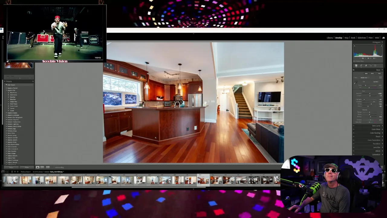The width and height of the screenshot is (387, 218).
Task: Expand the Color Grading panel
Action: pyautogui.click(x=382, y=133)
